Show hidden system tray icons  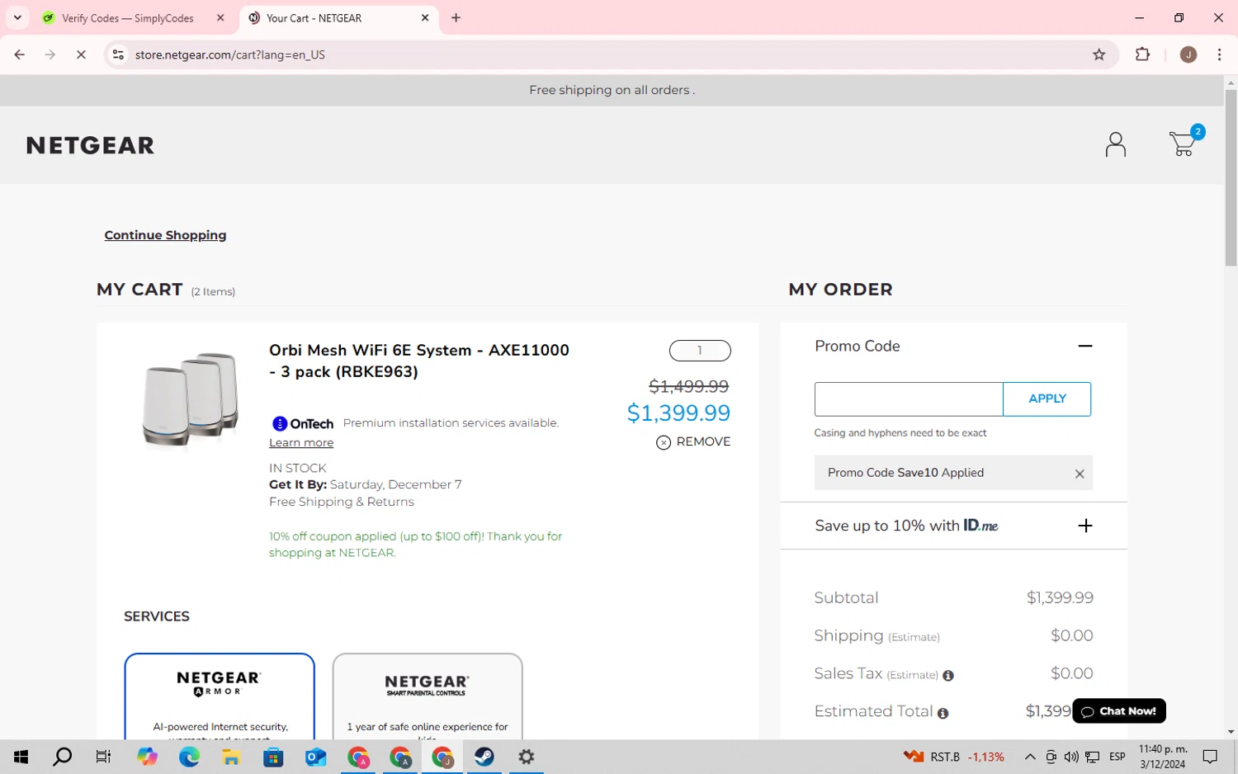pos(1030,757)
